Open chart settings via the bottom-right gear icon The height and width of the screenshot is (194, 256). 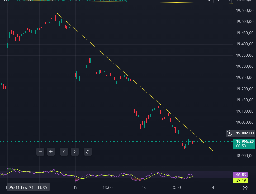(245, 187)
